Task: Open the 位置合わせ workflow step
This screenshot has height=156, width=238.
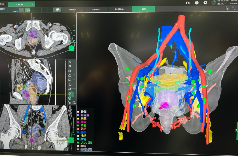Action: click(96, 10)
